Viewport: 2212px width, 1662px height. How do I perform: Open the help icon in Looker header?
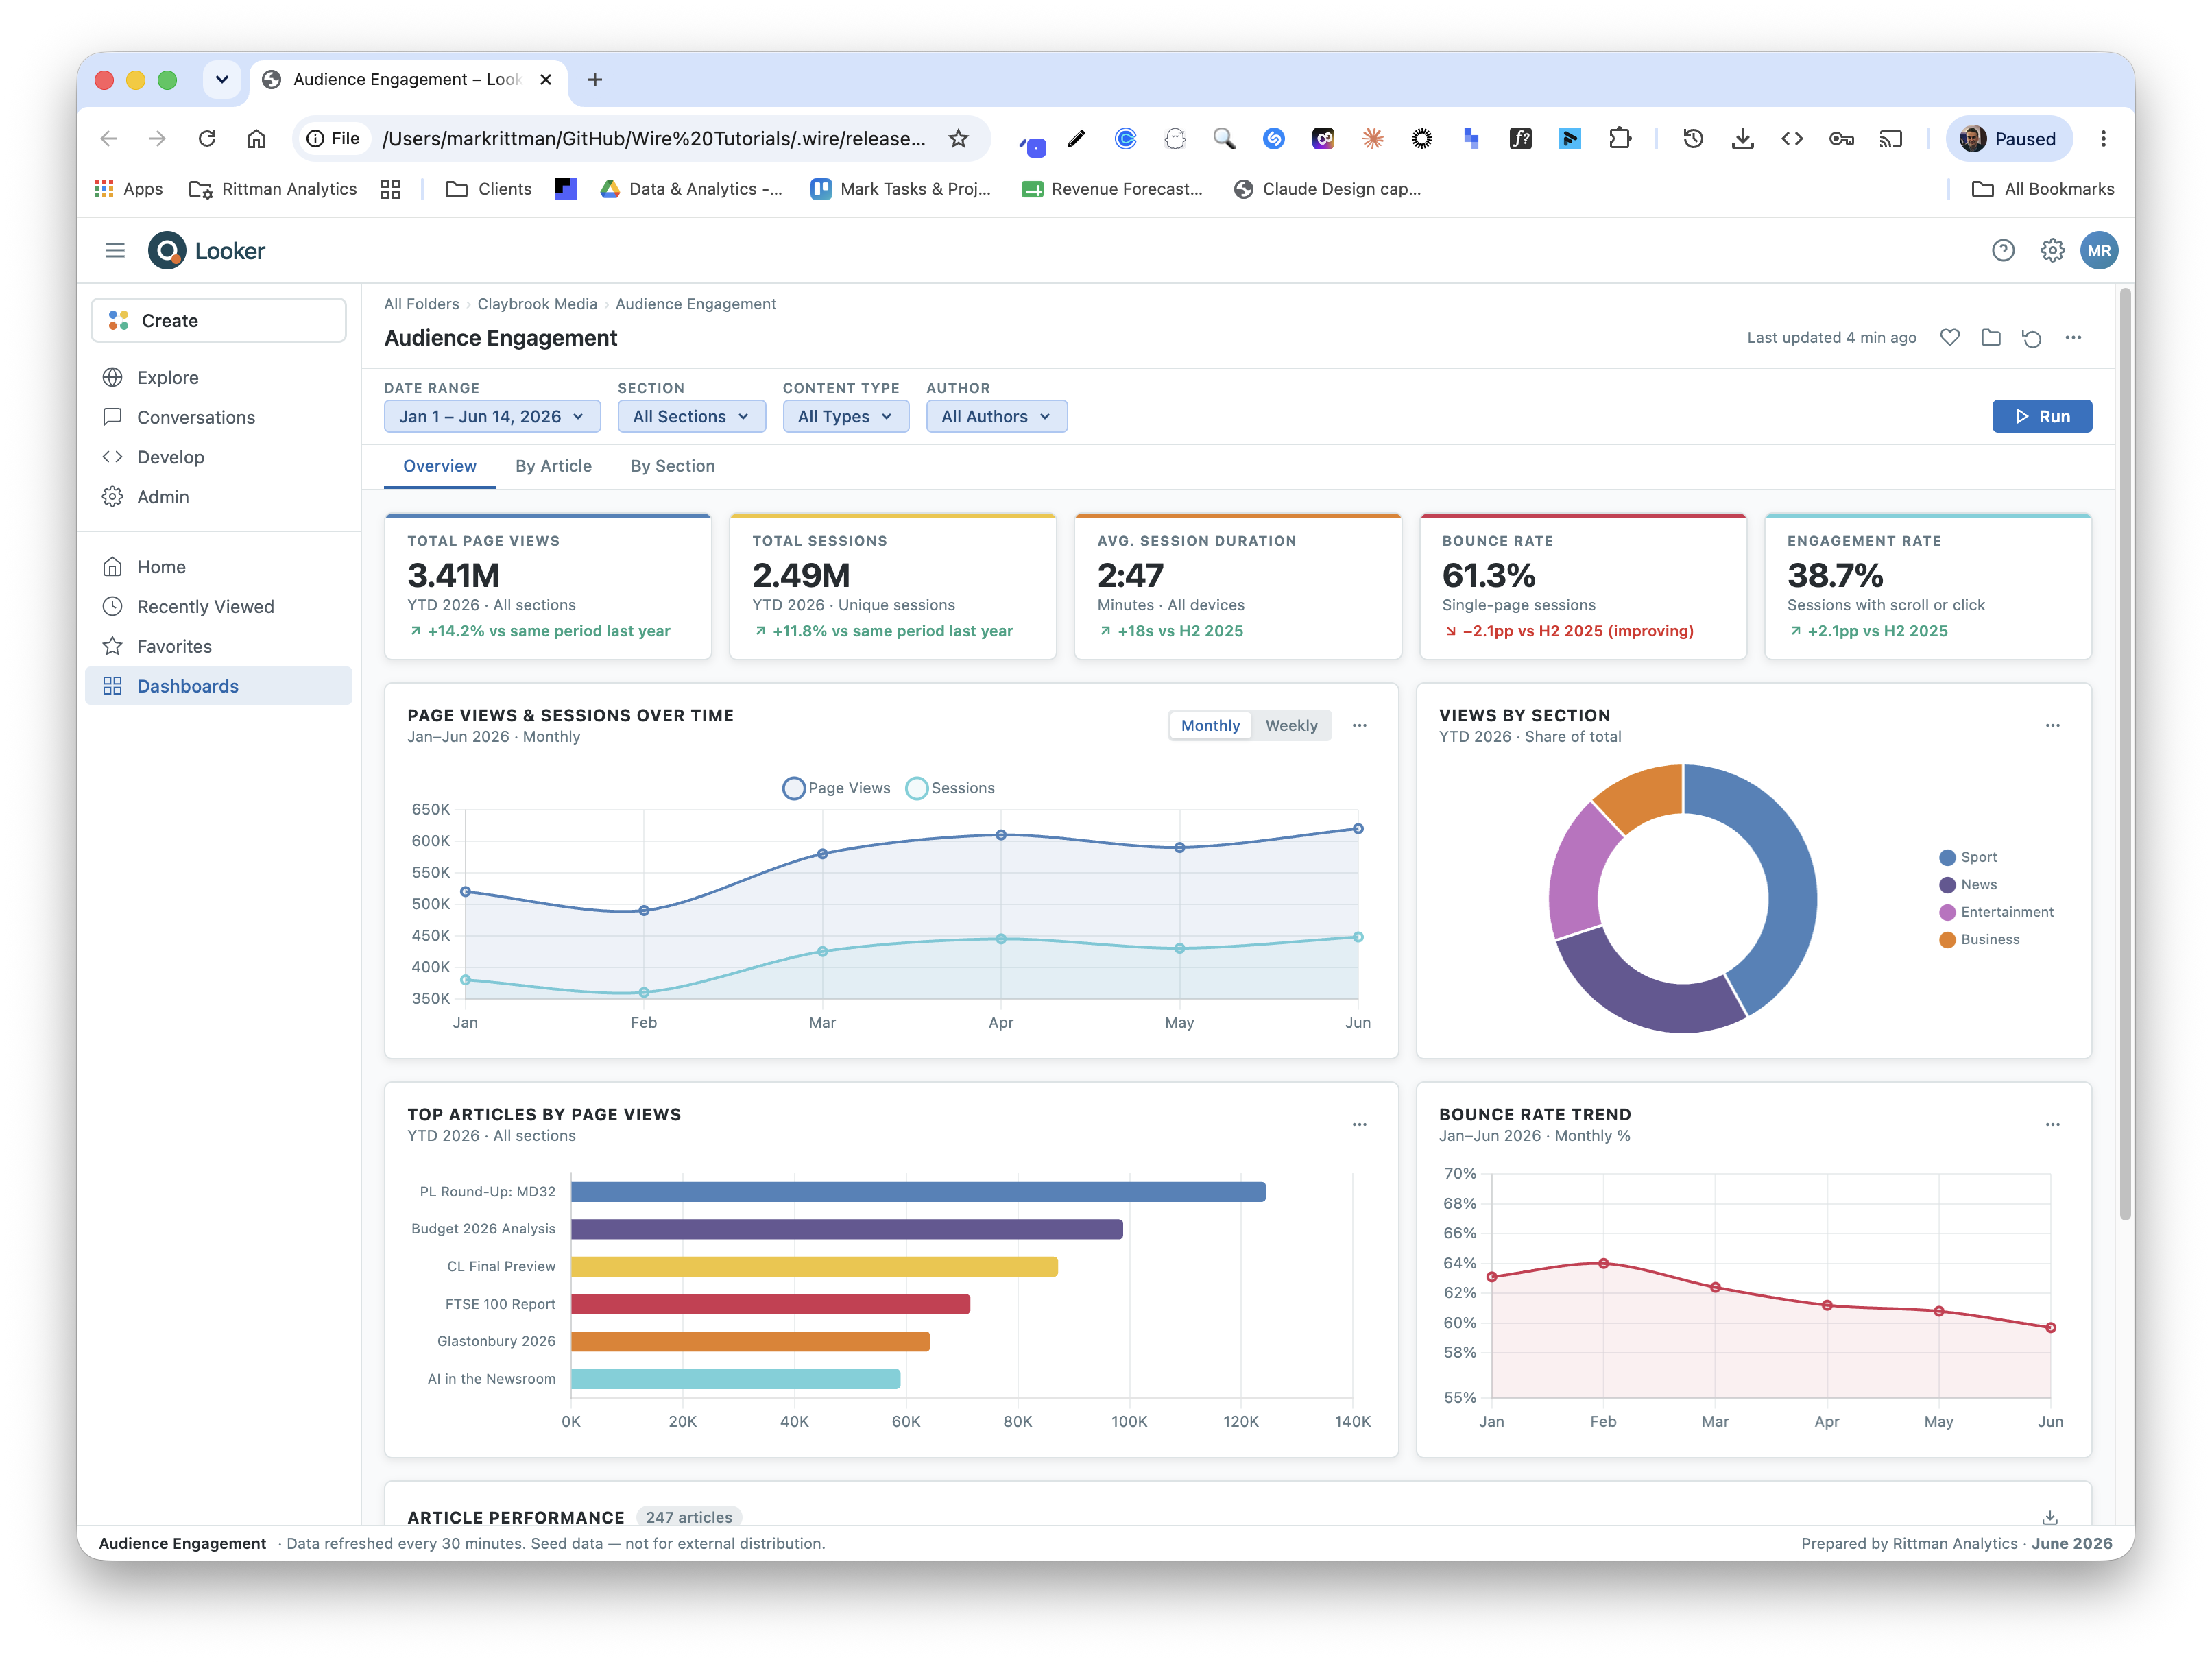click(2002, 250)
